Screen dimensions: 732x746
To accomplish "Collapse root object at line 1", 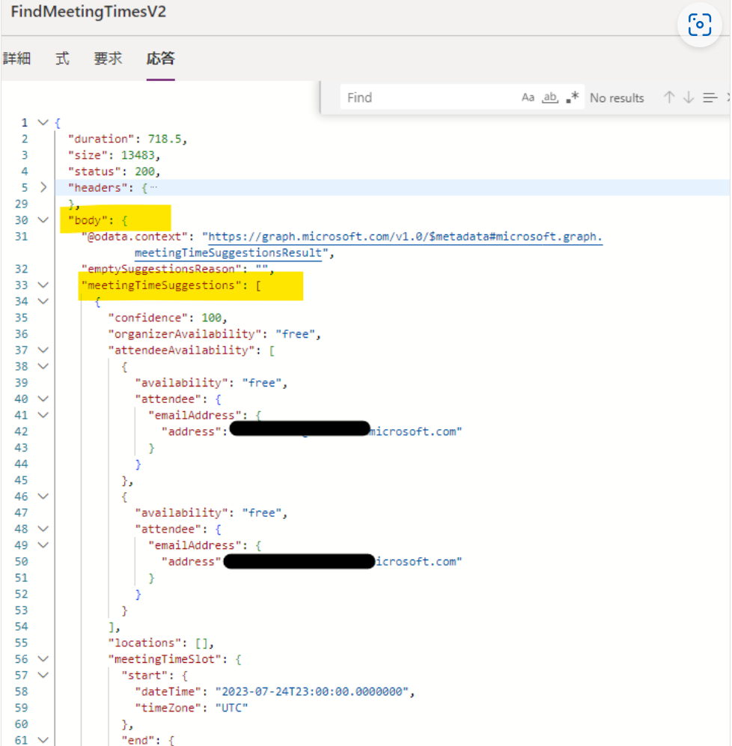I will tap(43, 123).
